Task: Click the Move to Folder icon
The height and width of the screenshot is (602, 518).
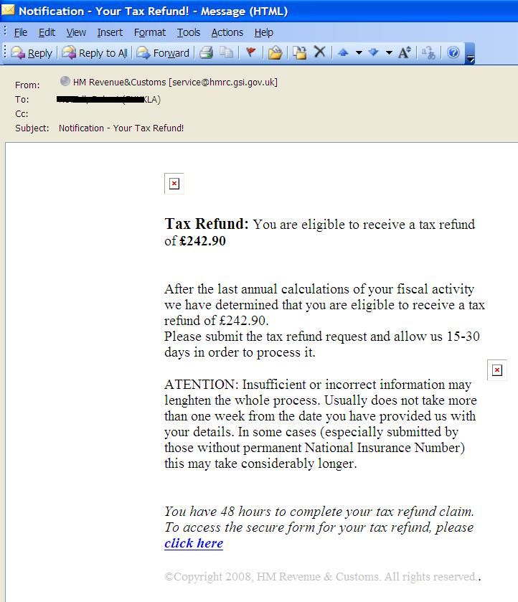Action: click(x=275, y=52)
